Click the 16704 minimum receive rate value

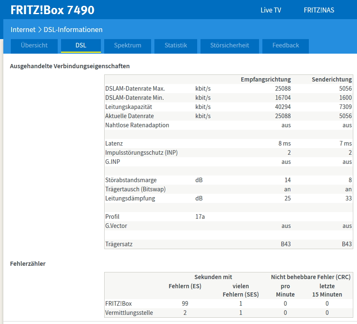283,98
